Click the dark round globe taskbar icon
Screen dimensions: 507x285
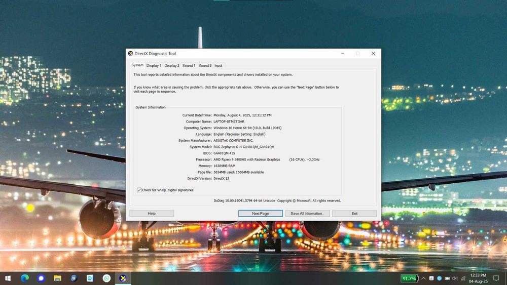74,278
